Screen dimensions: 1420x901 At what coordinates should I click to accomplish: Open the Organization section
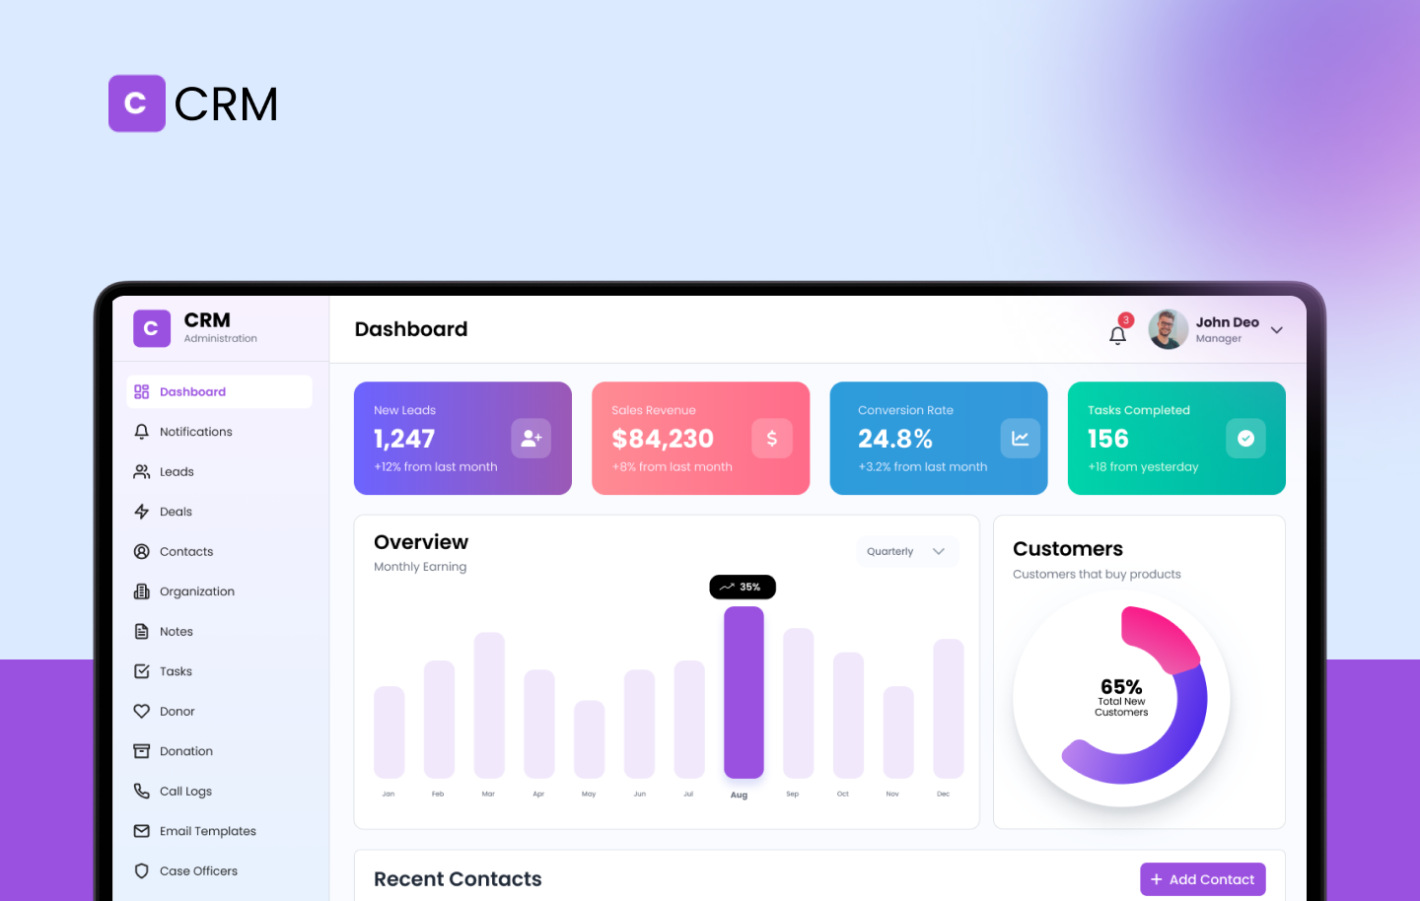(x=197, y=590)
